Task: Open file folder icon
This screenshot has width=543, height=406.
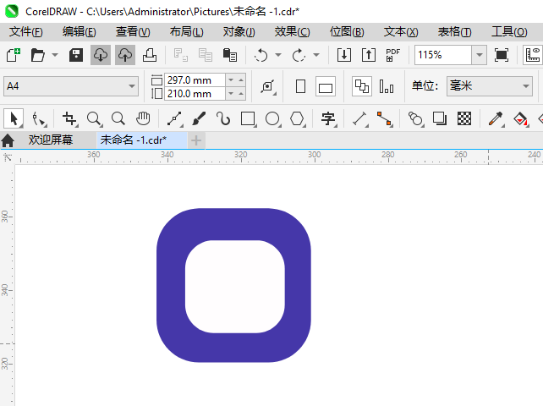Action: [x=38, y=55]
